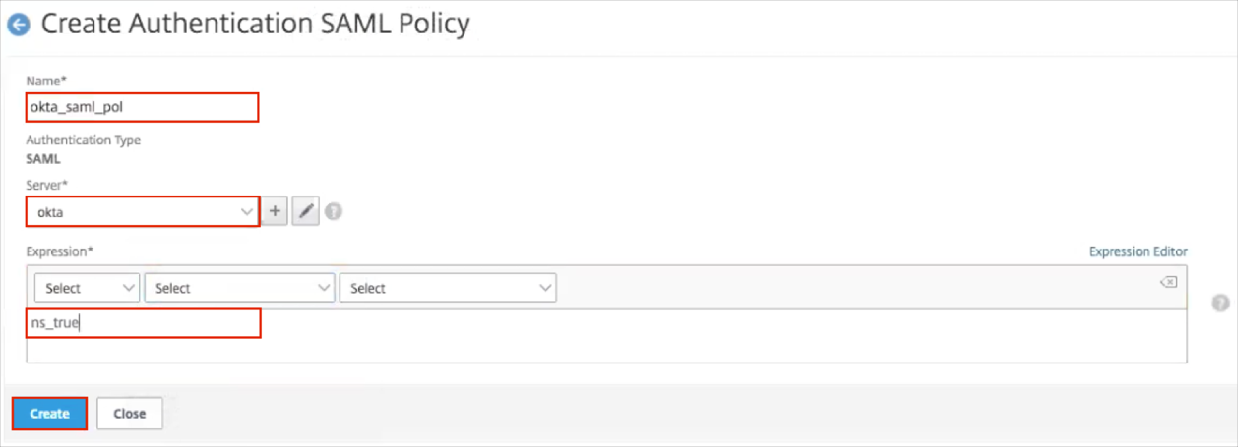Image resolution: width=1238 pixels, height=447 pixels.
Task: Add a new server with plus icon
Action: [276, 211]
